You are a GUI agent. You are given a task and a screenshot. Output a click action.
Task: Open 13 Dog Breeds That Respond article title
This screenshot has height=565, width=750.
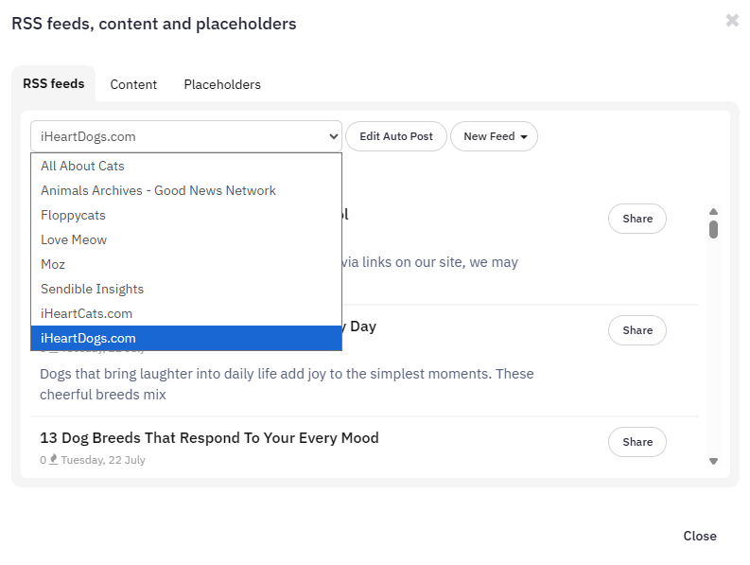[209, 438]
